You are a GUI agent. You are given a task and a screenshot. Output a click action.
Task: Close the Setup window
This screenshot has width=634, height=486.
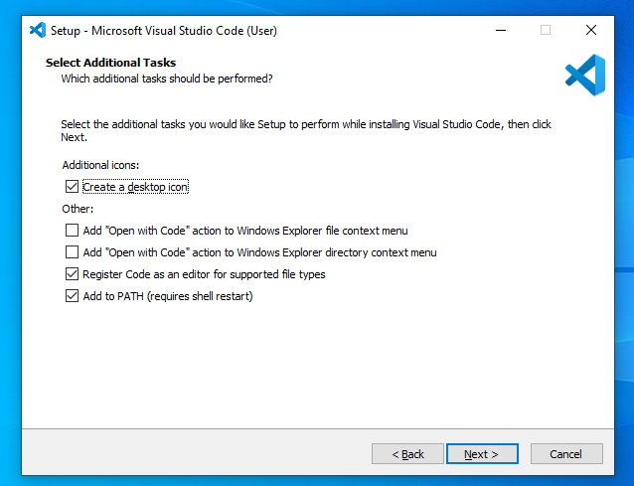tap(591, 31)
